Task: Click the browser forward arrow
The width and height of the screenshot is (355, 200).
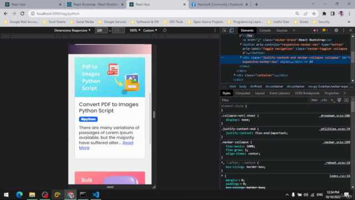Action: click(14, 13)
